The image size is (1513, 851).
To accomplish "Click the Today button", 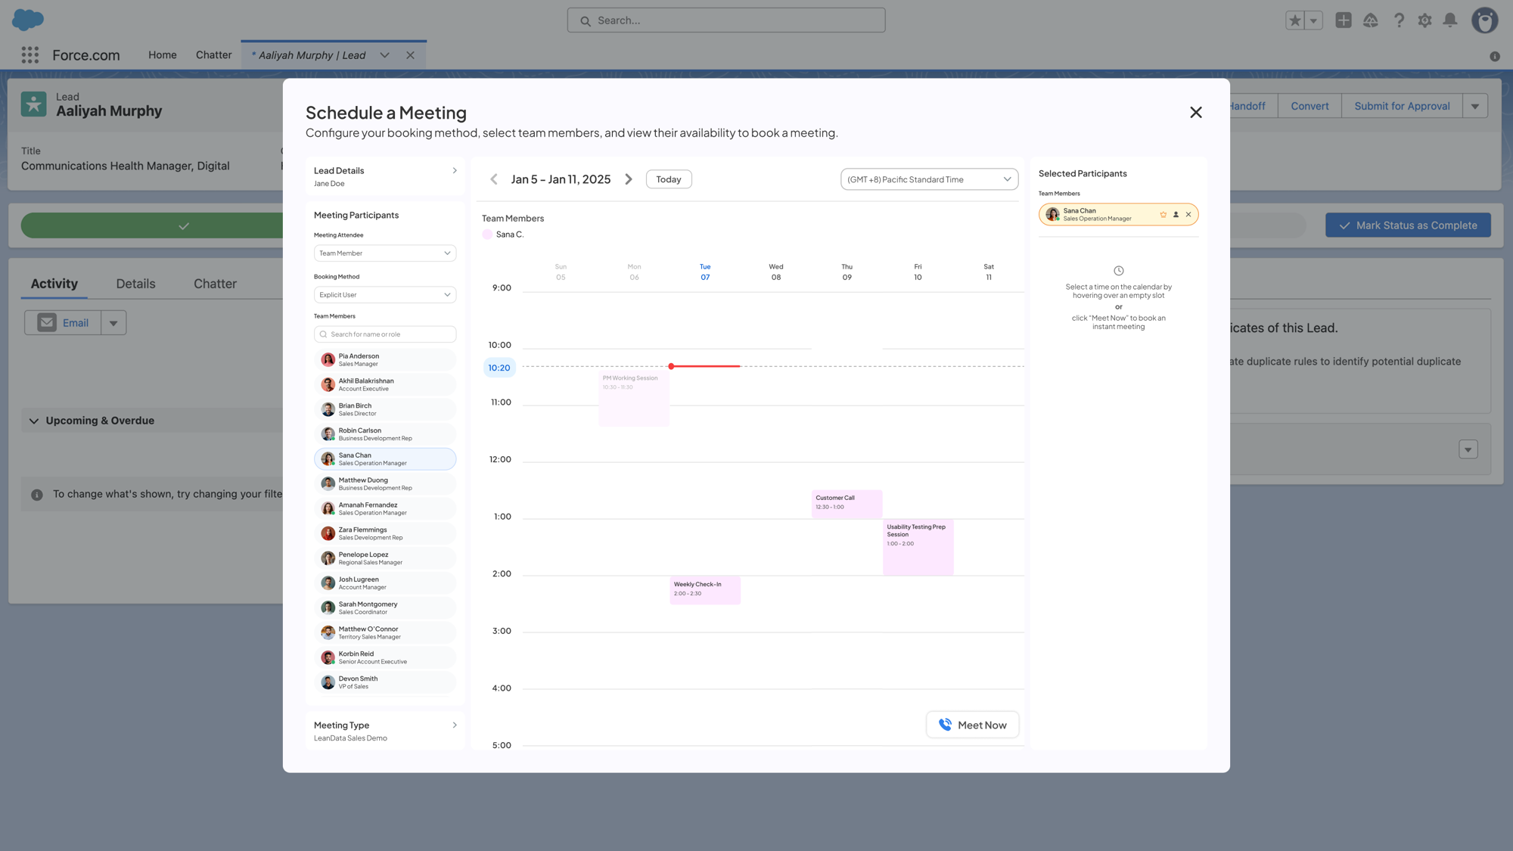I will pyautogui.click(x=669, y=179).
